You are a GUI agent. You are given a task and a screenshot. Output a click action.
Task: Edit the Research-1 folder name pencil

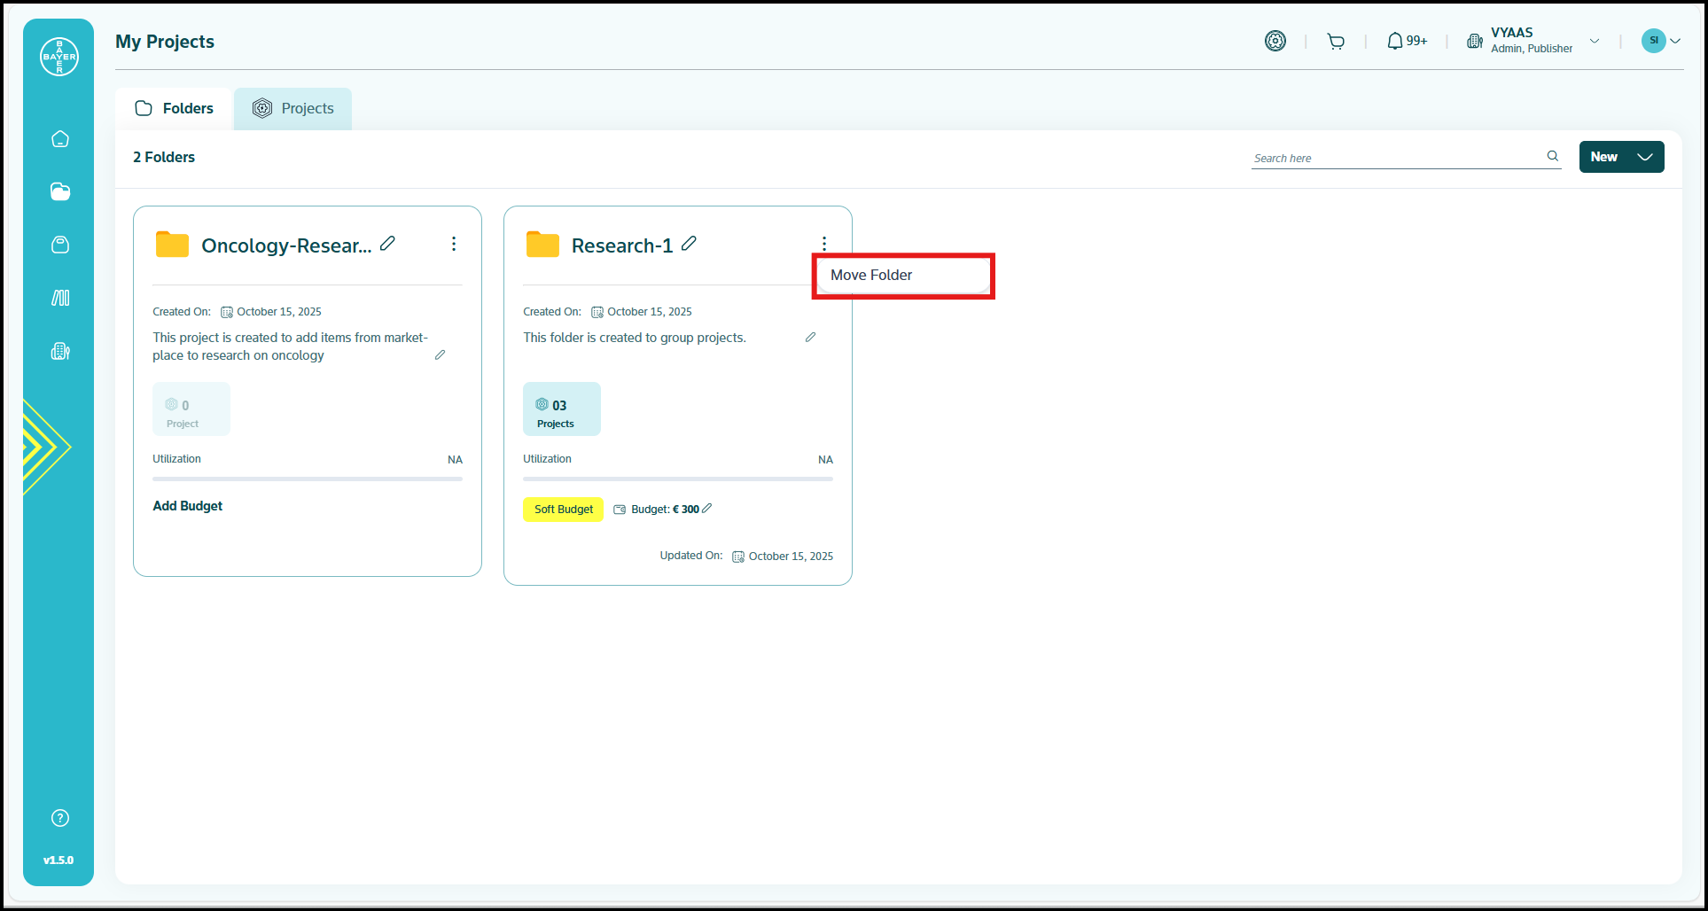tap(689, 244)
